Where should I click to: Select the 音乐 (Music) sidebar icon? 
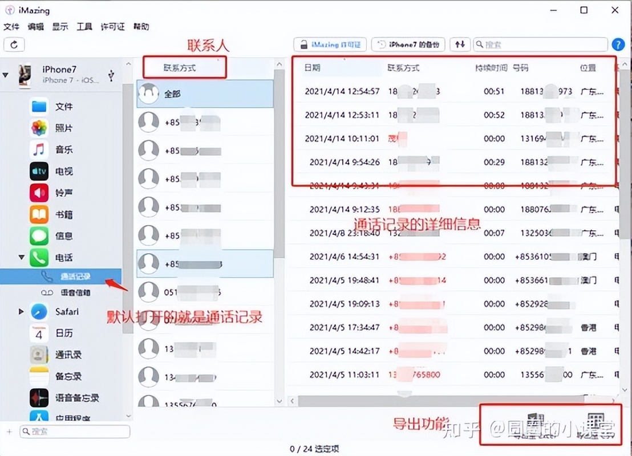[x=39, y=149]
